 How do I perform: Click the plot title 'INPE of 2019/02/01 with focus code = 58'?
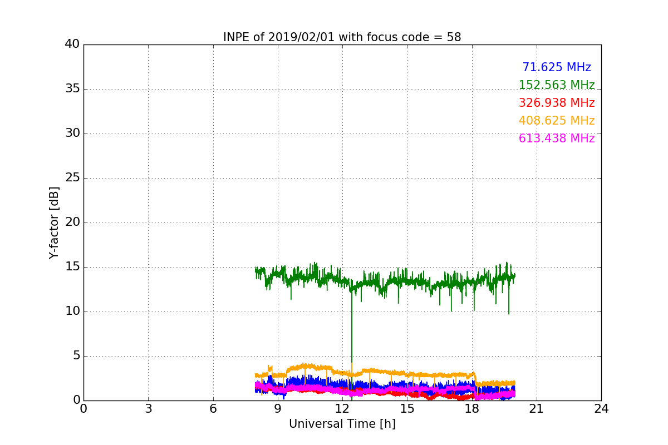tap(342, 37)
